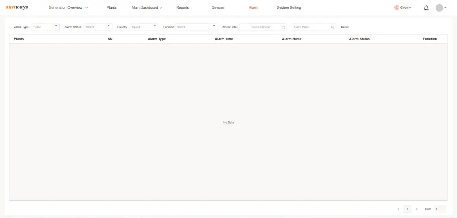Click the search magnifier in Alarm Plant
This screenshot has width=457, height=218.
[332, 27]
